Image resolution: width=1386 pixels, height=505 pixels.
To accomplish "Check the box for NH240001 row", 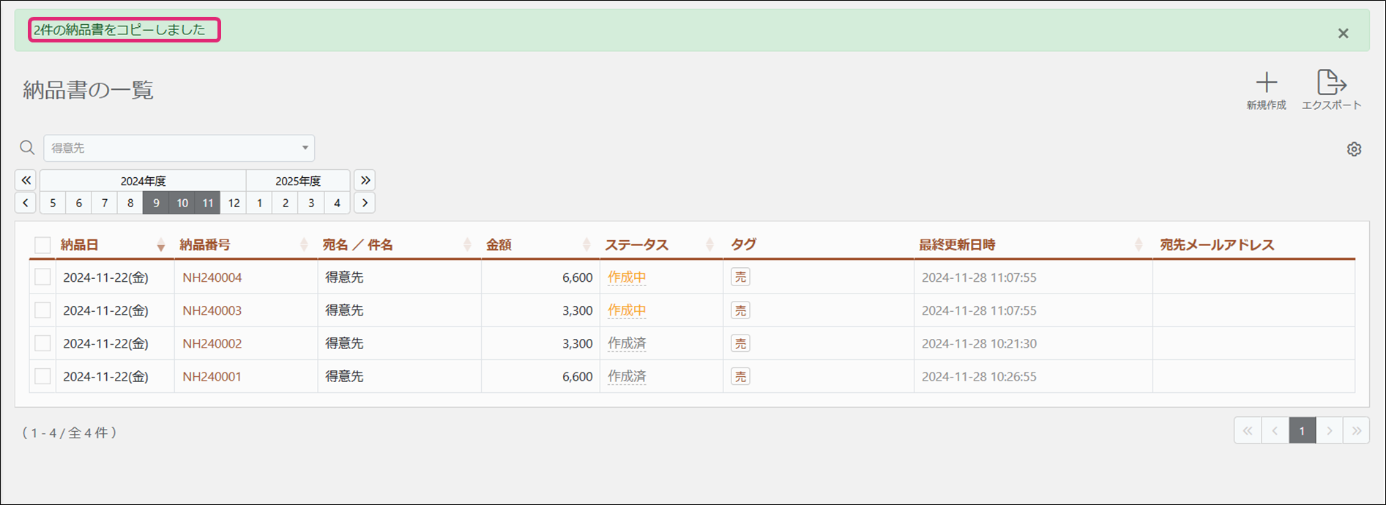I will 42,376.
